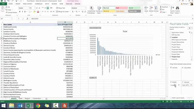Click the Cut icon in Clipboard group
Image resolution: width=194 pixels, height=109 pixels.
(6, 7)
